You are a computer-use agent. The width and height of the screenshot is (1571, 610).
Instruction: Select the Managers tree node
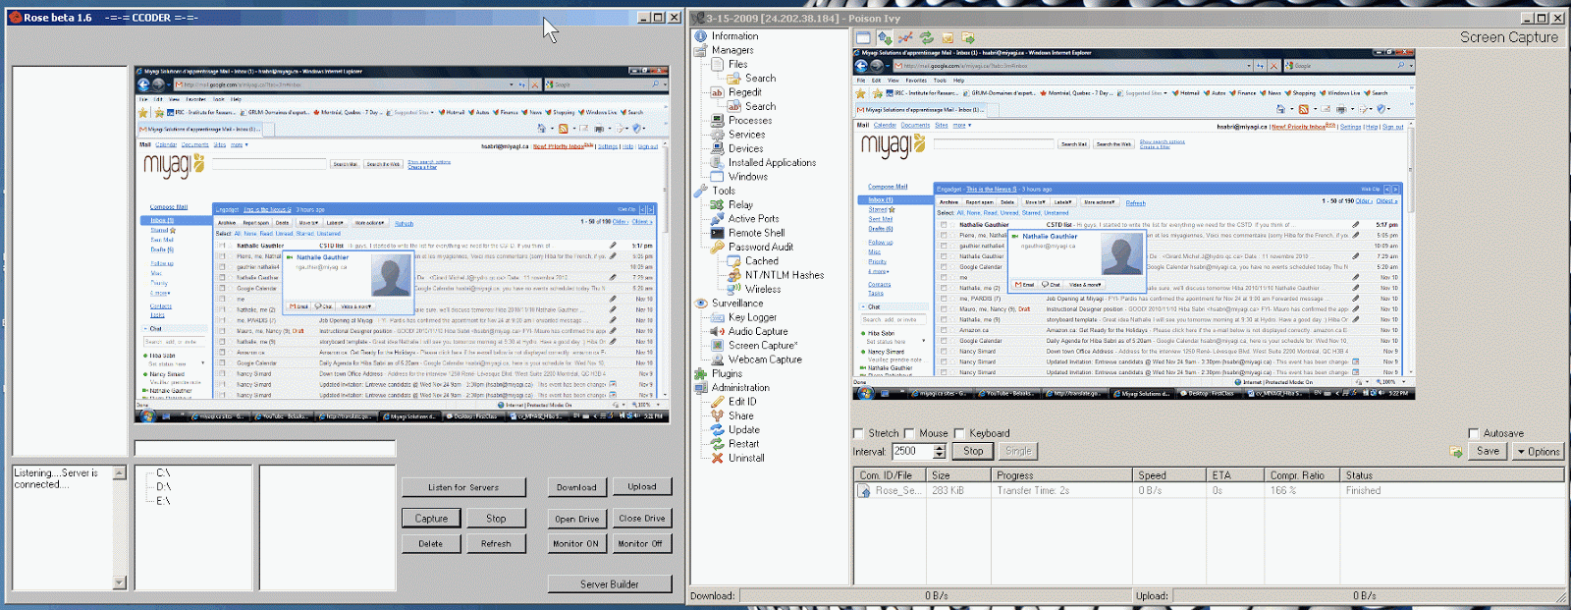point(732,50)
